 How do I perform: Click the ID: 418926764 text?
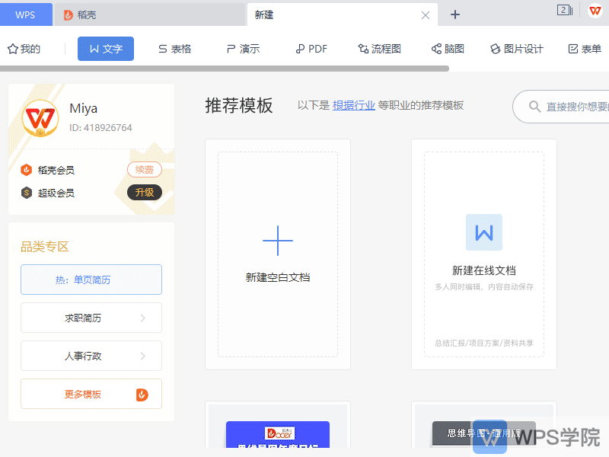[100, 128]
